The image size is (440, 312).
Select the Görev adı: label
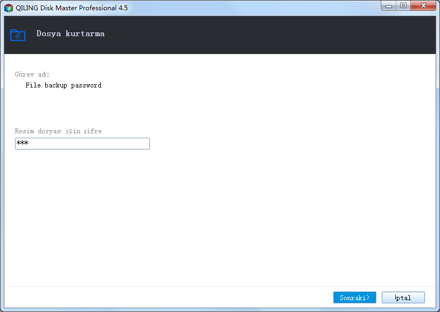click(32, 74)
